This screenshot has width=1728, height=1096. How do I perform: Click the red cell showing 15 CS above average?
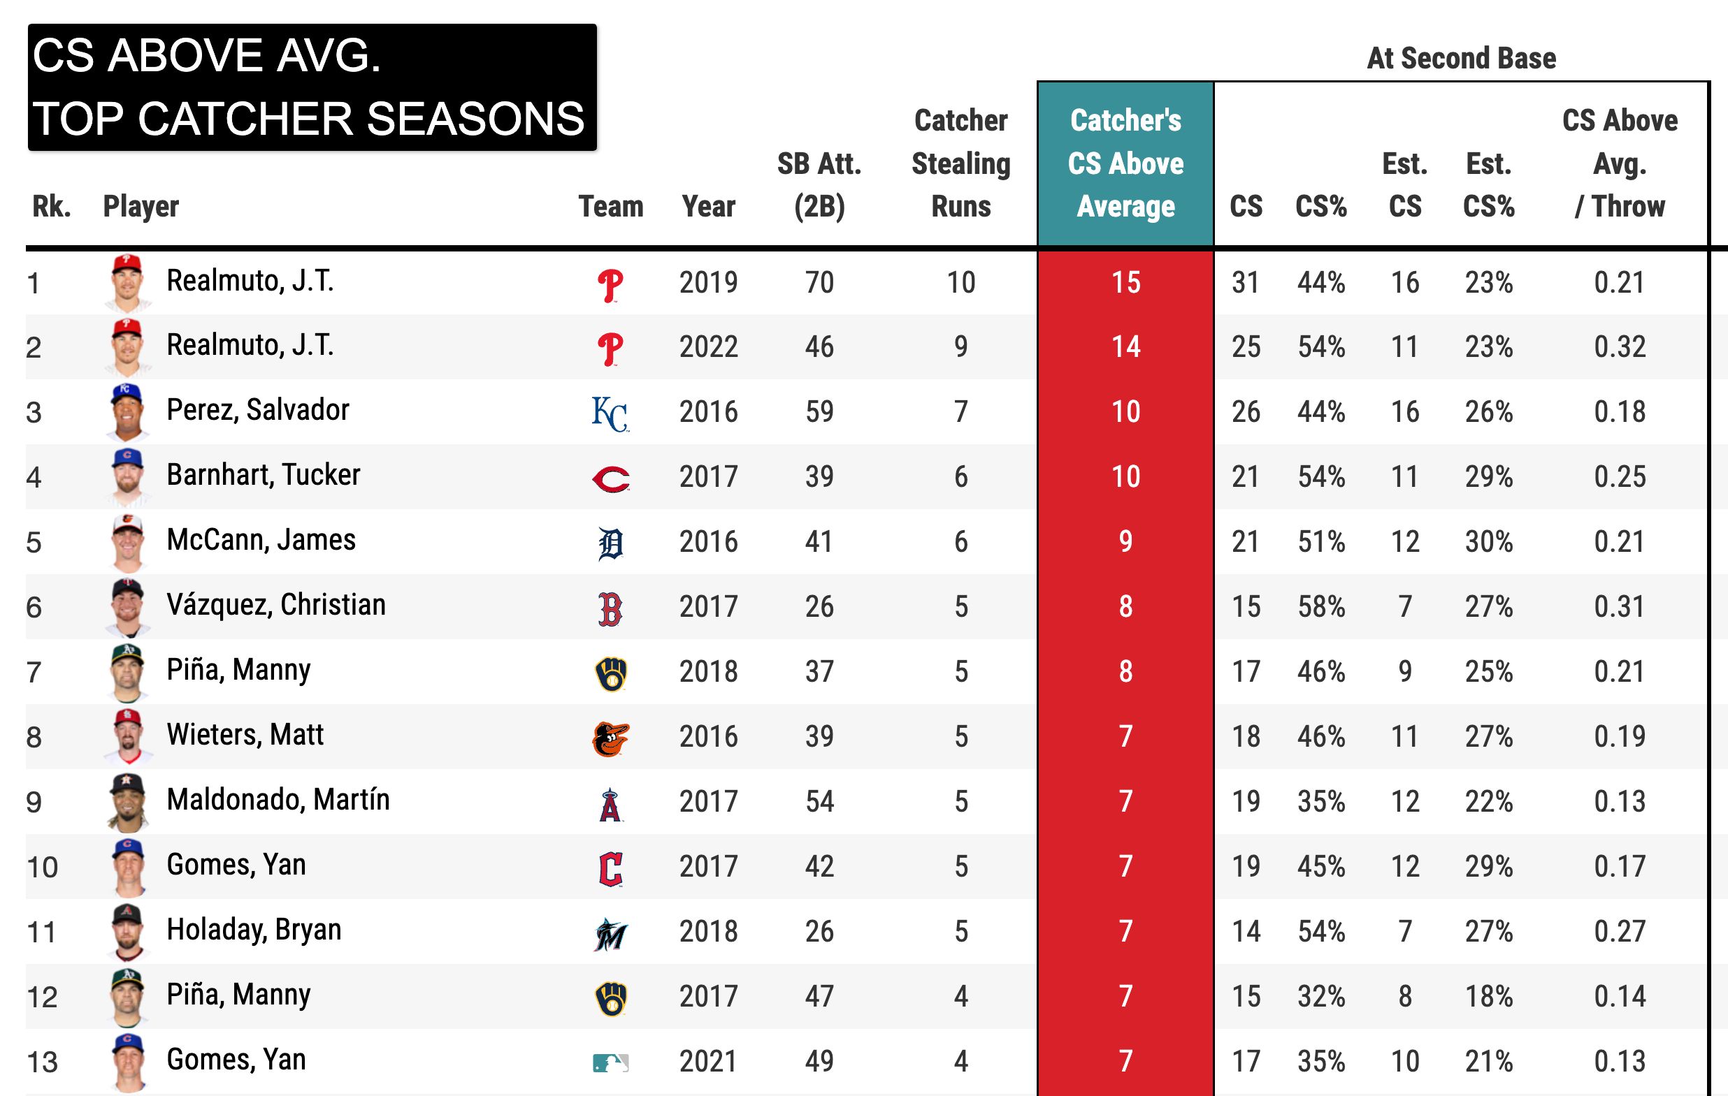1125,283
